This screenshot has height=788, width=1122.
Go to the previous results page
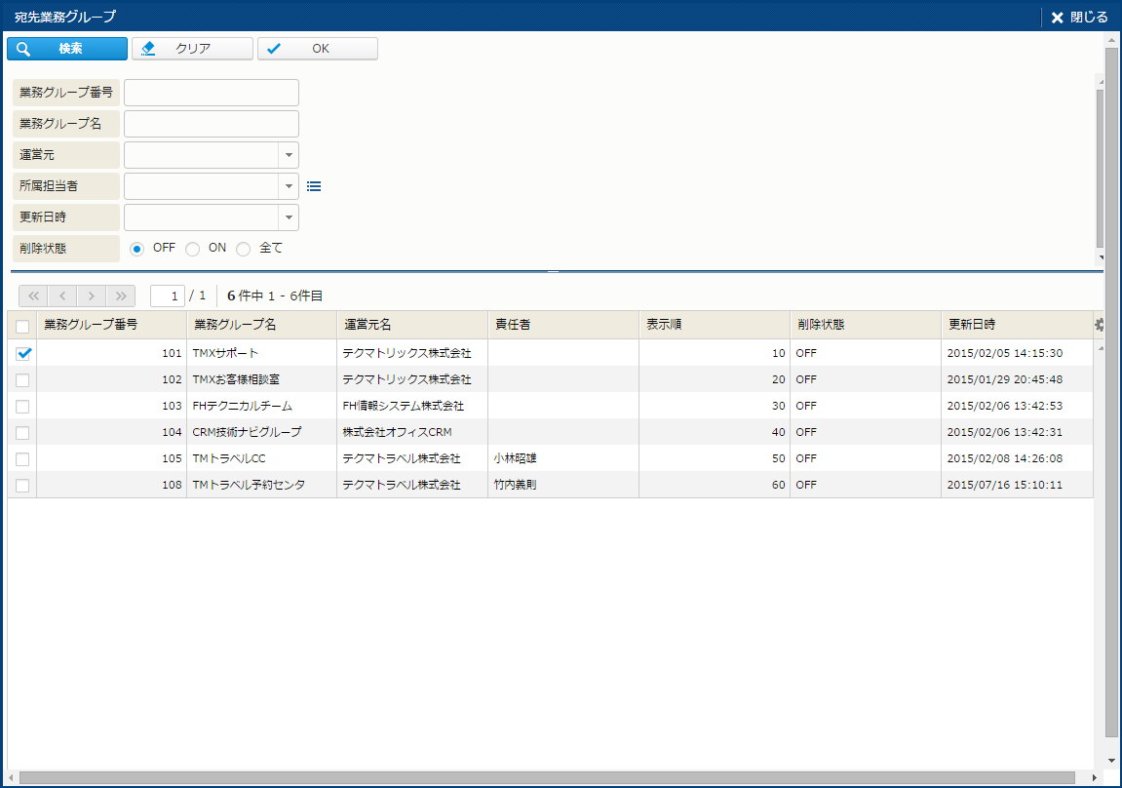(61, 295)
